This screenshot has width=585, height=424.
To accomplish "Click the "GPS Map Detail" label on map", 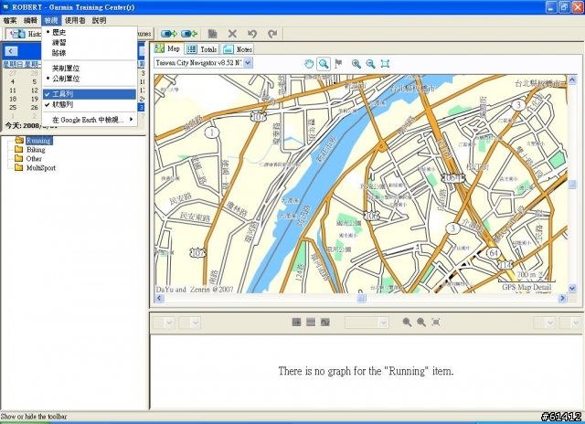I will (x=526, y=287).
